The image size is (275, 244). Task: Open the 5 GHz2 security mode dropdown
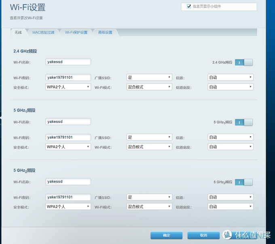pos(68,206)
